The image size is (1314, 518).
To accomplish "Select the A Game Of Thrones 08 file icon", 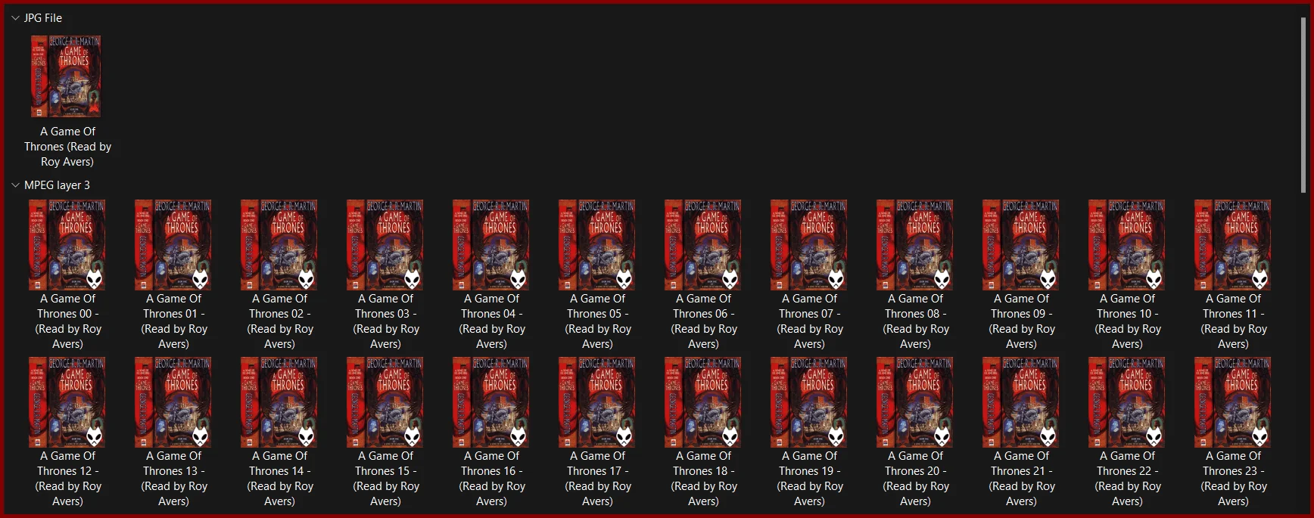I will point(915,245).
